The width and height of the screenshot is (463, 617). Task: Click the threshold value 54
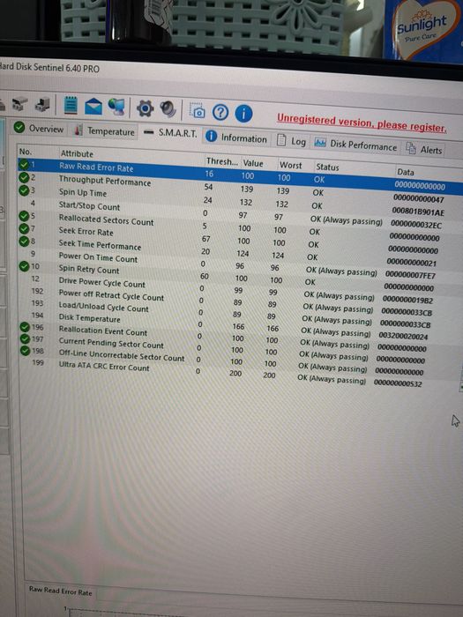tap(208, 187)
